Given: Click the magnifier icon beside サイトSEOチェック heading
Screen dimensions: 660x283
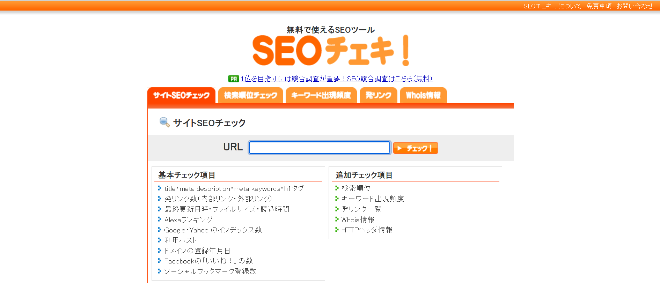Looking at the screenshot, I should point(164,122).
